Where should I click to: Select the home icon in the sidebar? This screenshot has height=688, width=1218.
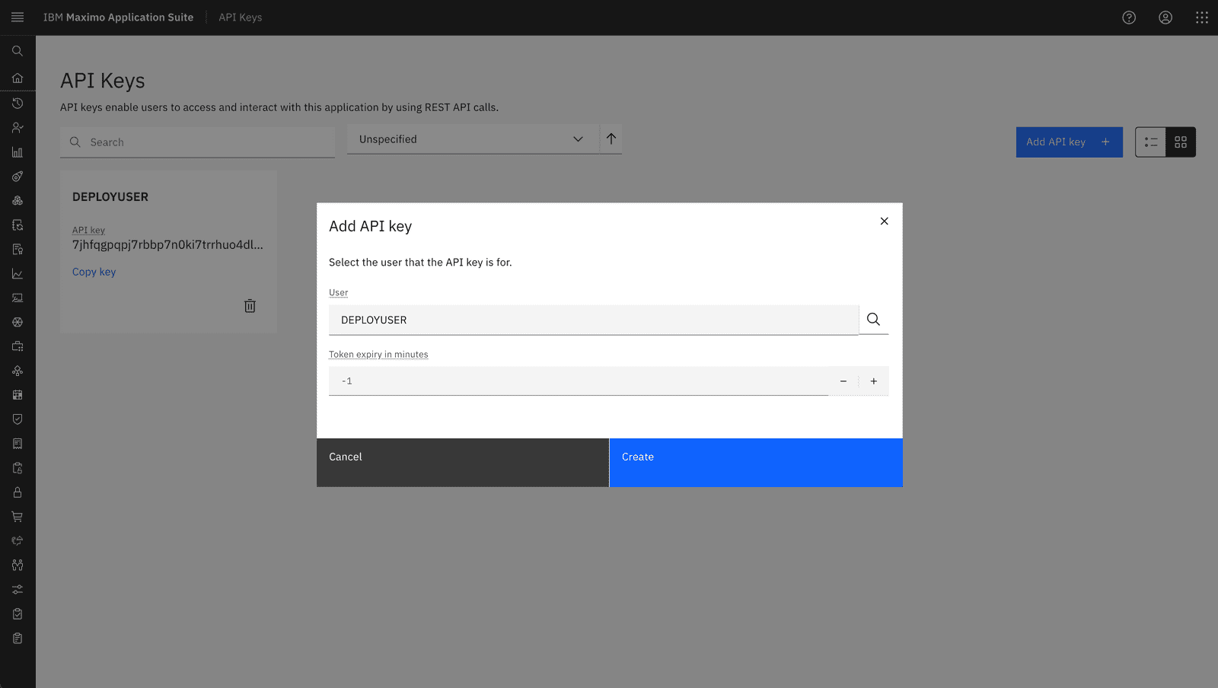[x=18, y=78]
